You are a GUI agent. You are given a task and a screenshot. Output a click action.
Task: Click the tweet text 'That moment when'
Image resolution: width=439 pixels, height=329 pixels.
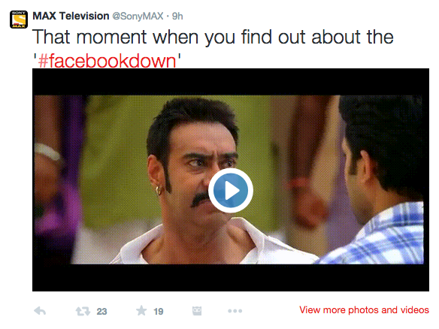pos(89,37)
